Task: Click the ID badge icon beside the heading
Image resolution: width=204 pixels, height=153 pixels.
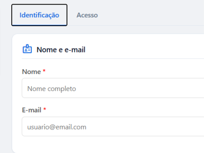Action: (27, 49)
